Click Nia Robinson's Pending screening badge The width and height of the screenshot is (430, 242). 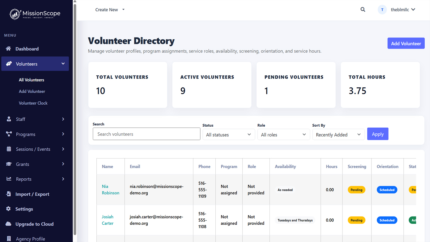(356, 190)
